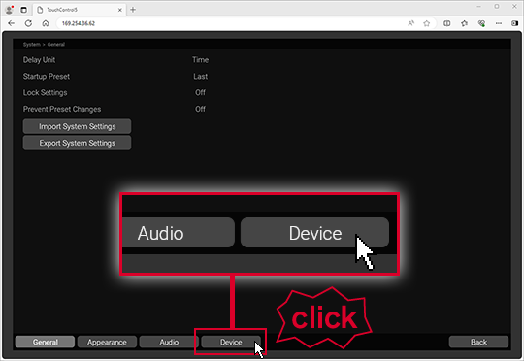Click Export System Settings button
This screenshot has width=524, height=361.
tap(78, 143)
